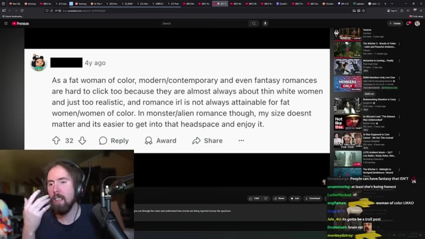Open the Taverns video thumbnail
Screen dimensions: 425x239
[348, 34]
